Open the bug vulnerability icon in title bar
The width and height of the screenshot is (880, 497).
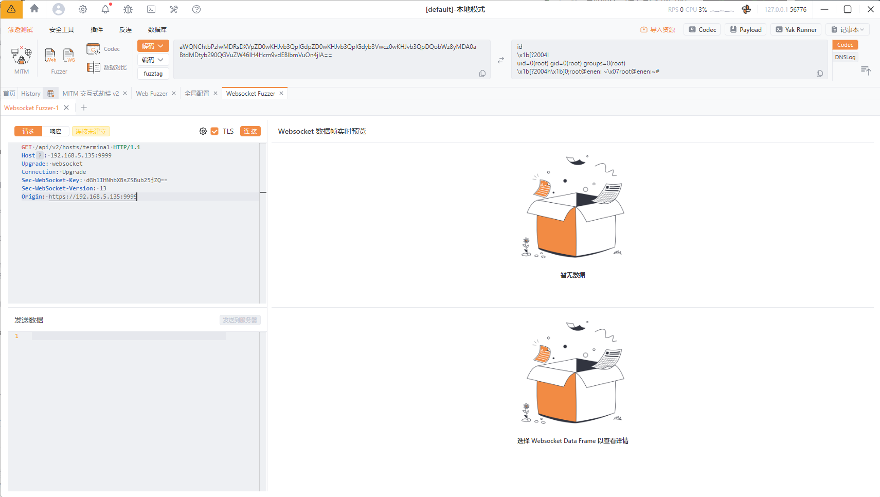(x=128, y=9)
